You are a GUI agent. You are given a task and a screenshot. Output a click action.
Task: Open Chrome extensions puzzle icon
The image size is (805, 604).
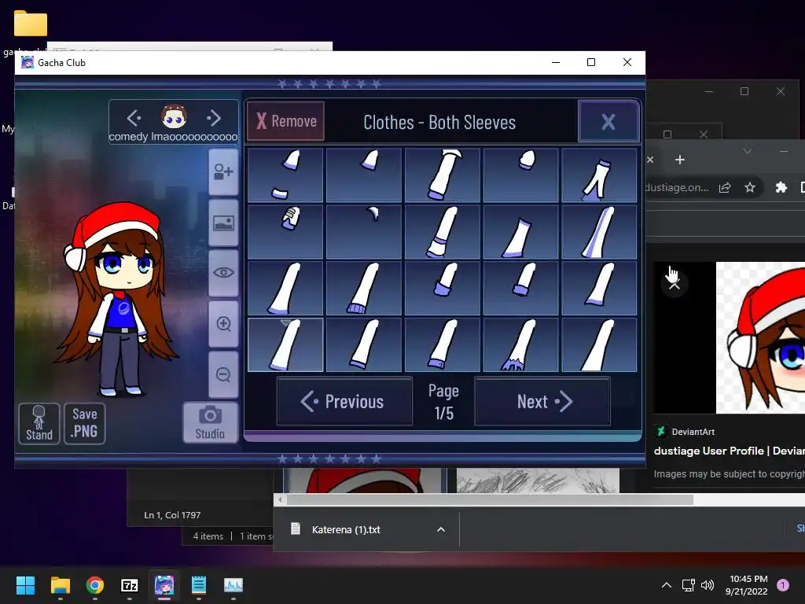coord(781,187)
